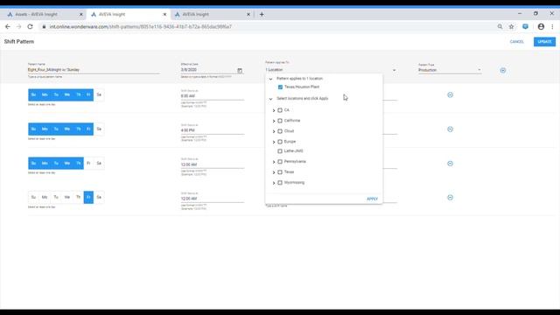This screenshot has width=560, height=315.
Task: Open the browser zoom search icon
Action: click(x=500, y=26)
